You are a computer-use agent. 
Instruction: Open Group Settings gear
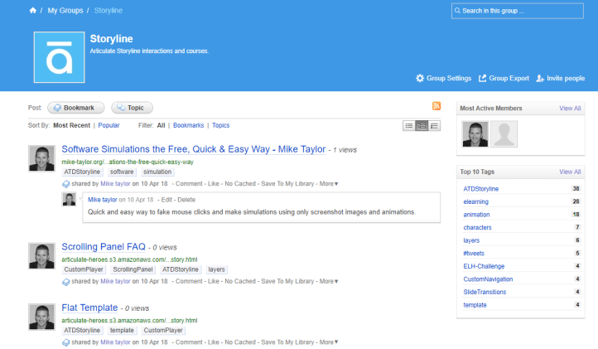click(420, 78)
